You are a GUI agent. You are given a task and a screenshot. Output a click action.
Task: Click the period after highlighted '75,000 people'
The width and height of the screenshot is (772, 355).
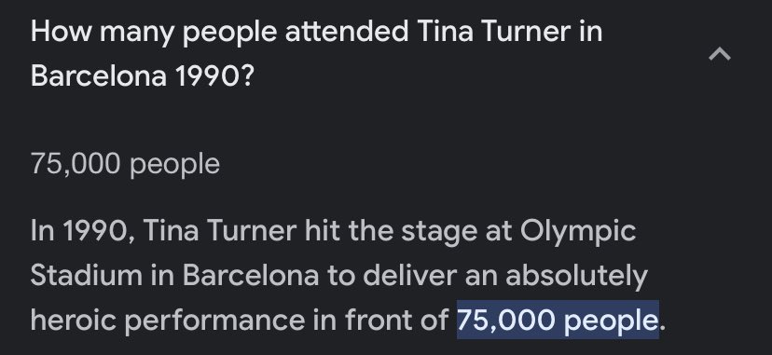point(663,328)
